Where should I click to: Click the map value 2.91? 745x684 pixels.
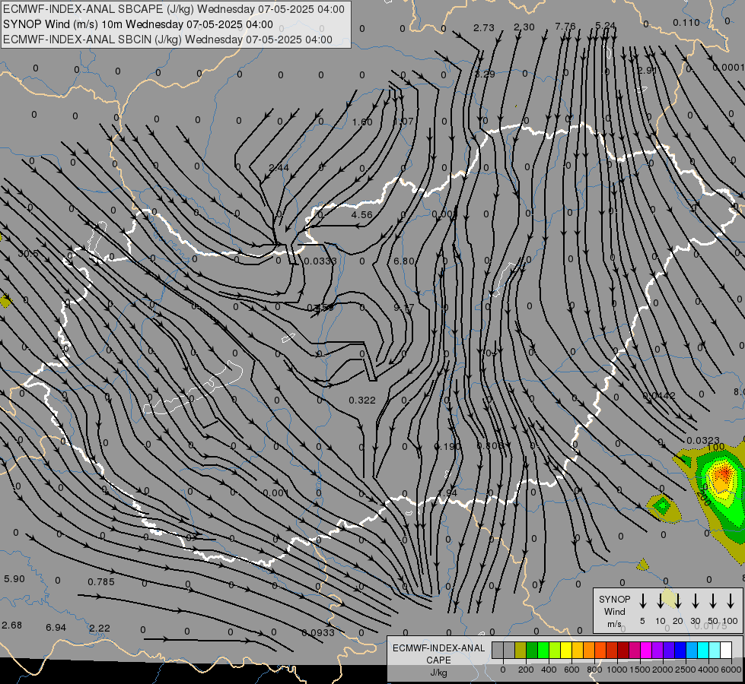point(647,70)
